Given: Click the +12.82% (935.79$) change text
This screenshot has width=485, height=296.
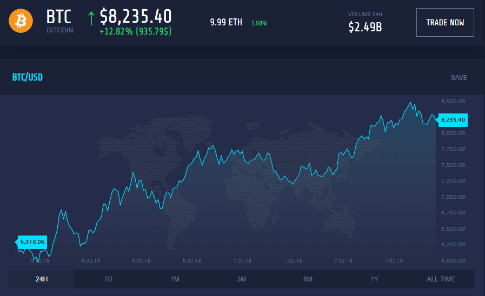Looking at the screenshot, I should [135, 31].
